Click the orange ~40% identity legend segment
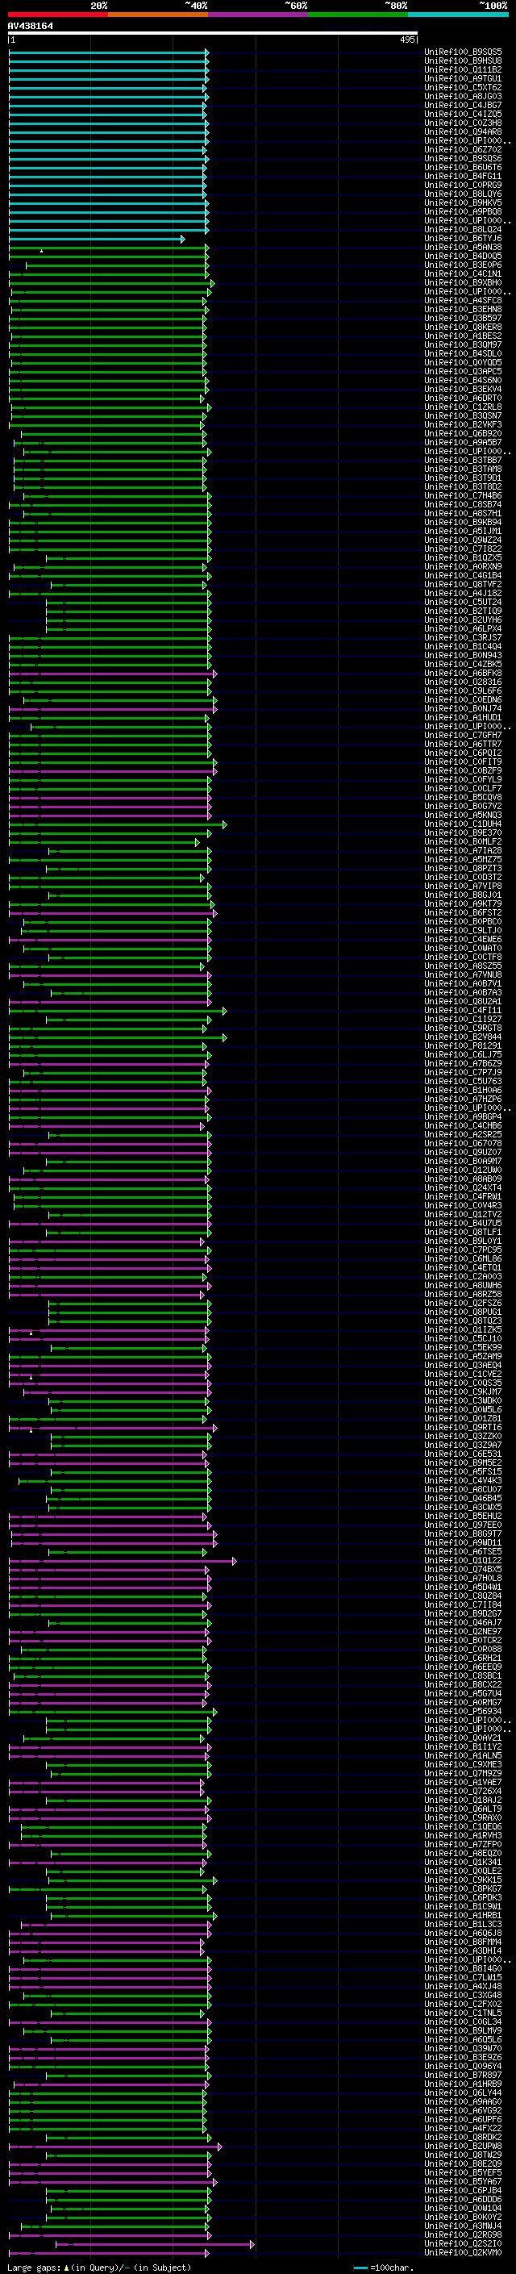 tap(158, 15)
